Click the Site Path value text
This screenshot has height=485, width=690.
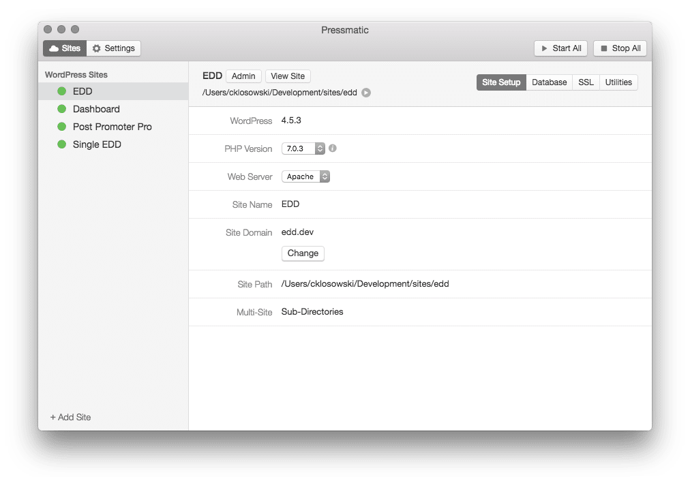pos(365,284)
